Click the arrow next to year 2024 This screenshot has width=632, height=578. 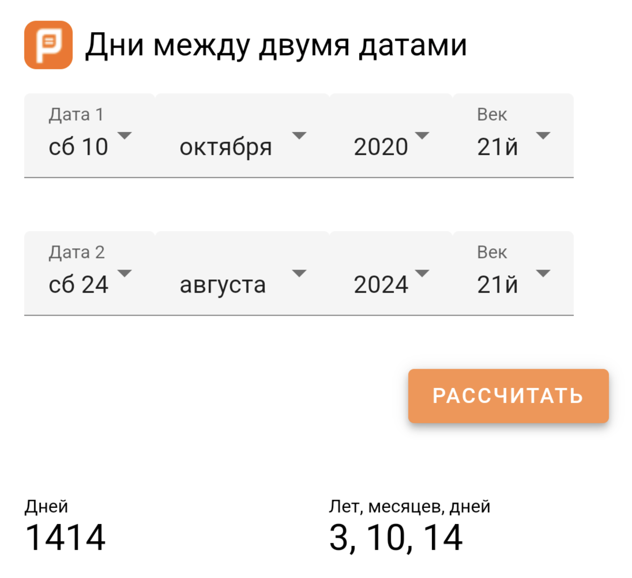[x=422, y=273]
